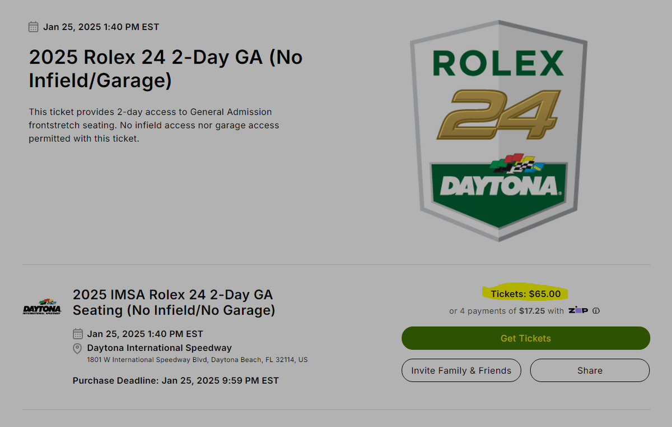Click the 4 payments of $17.25 text
Viewport: 672px width, 427px height.
tap(503, 311)
